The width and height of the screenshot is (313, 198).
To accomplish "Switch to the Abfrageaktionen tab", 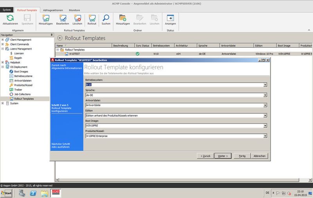I will coord(53,10).
